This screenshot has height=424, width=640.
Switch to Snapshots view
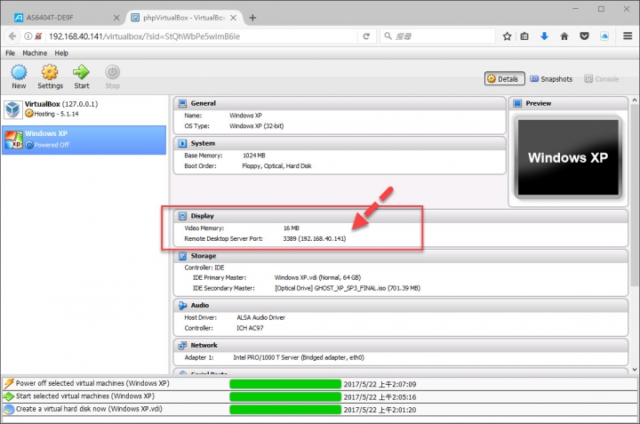(x=551, y=79)
